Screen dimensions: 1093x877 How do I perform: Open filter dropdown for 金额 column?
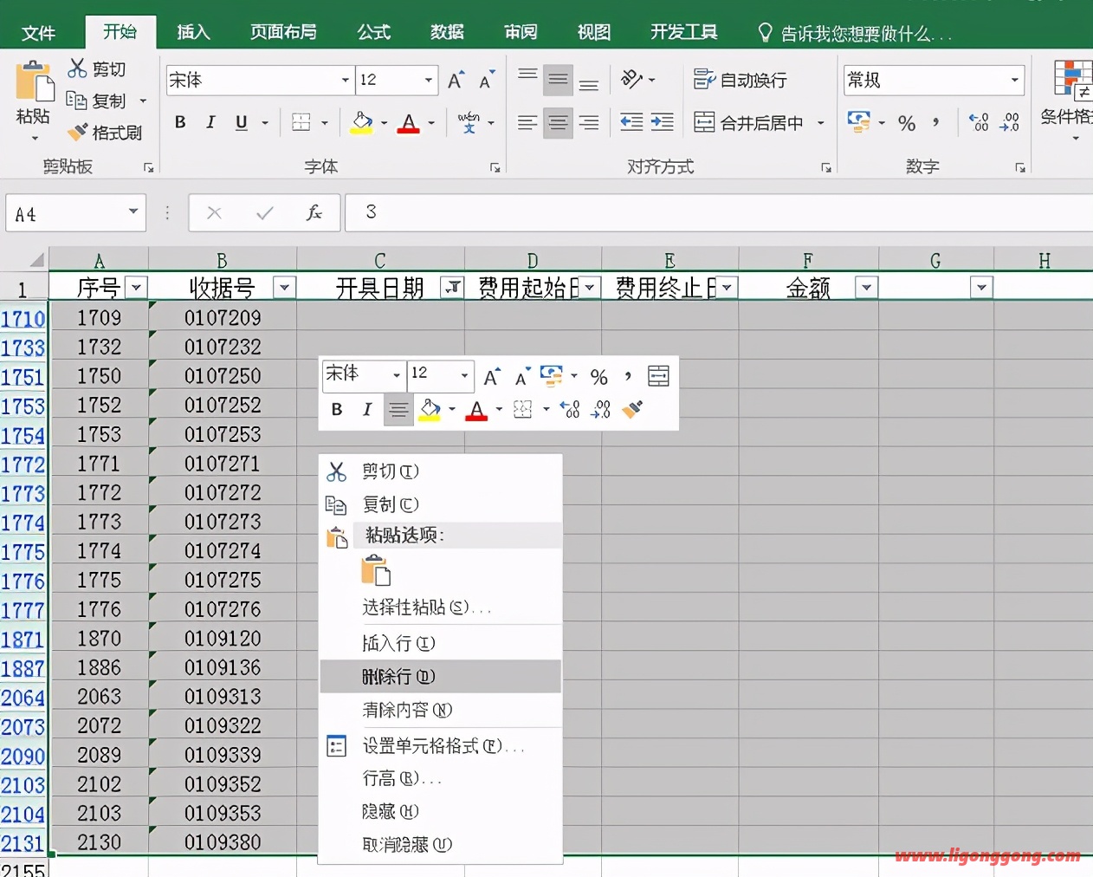[866, 288]
